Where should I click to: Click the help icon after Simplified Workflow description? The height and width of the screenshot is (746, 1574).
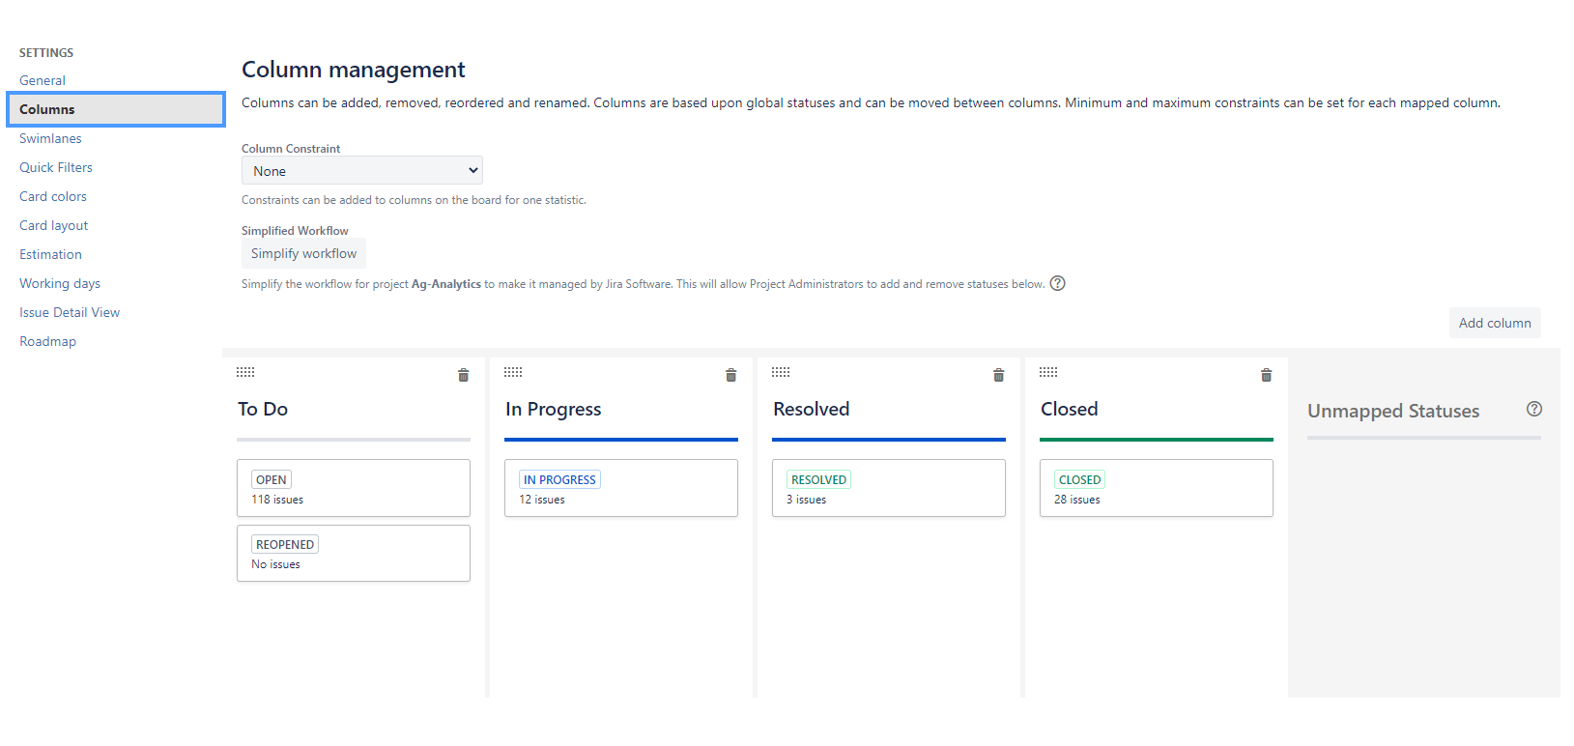pyautogui.click(x=1058, y=283)
